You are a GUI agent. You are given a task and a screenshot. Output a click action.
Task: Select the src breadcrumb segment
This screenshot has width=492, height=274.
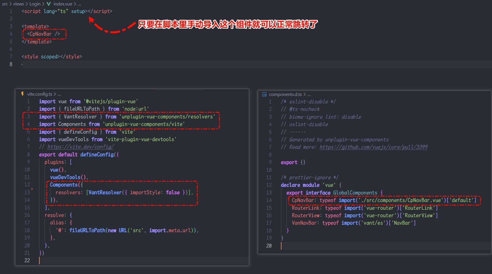click(5, 4)
